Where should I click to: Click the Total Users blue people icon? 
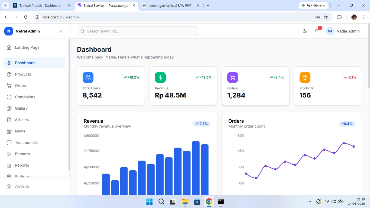pos(88,77)
